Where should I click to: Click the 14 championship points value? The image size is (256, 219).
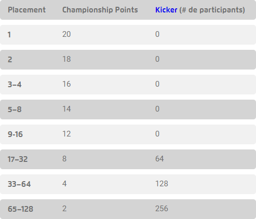[66, 109]
